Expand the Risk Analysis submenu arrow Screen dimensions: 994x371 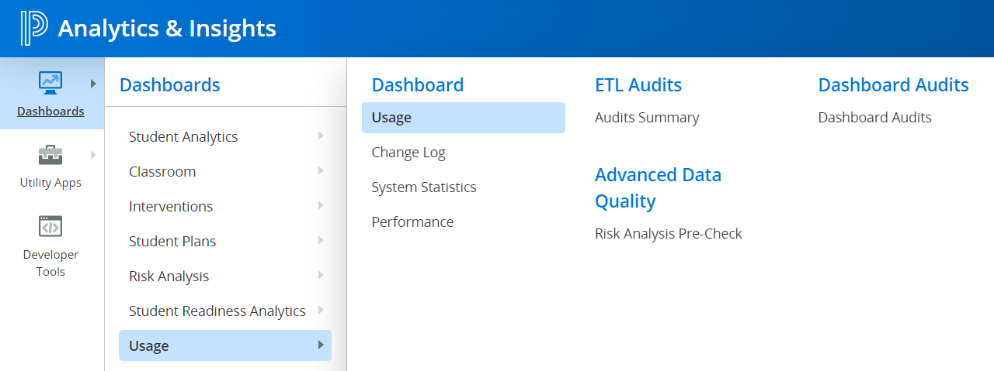tap(321, 276)
